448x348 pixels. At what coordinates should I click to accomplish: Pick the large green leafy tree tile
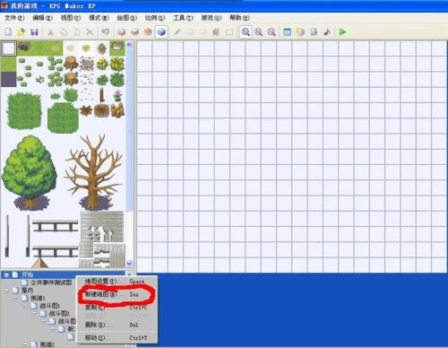pos(29,172)
